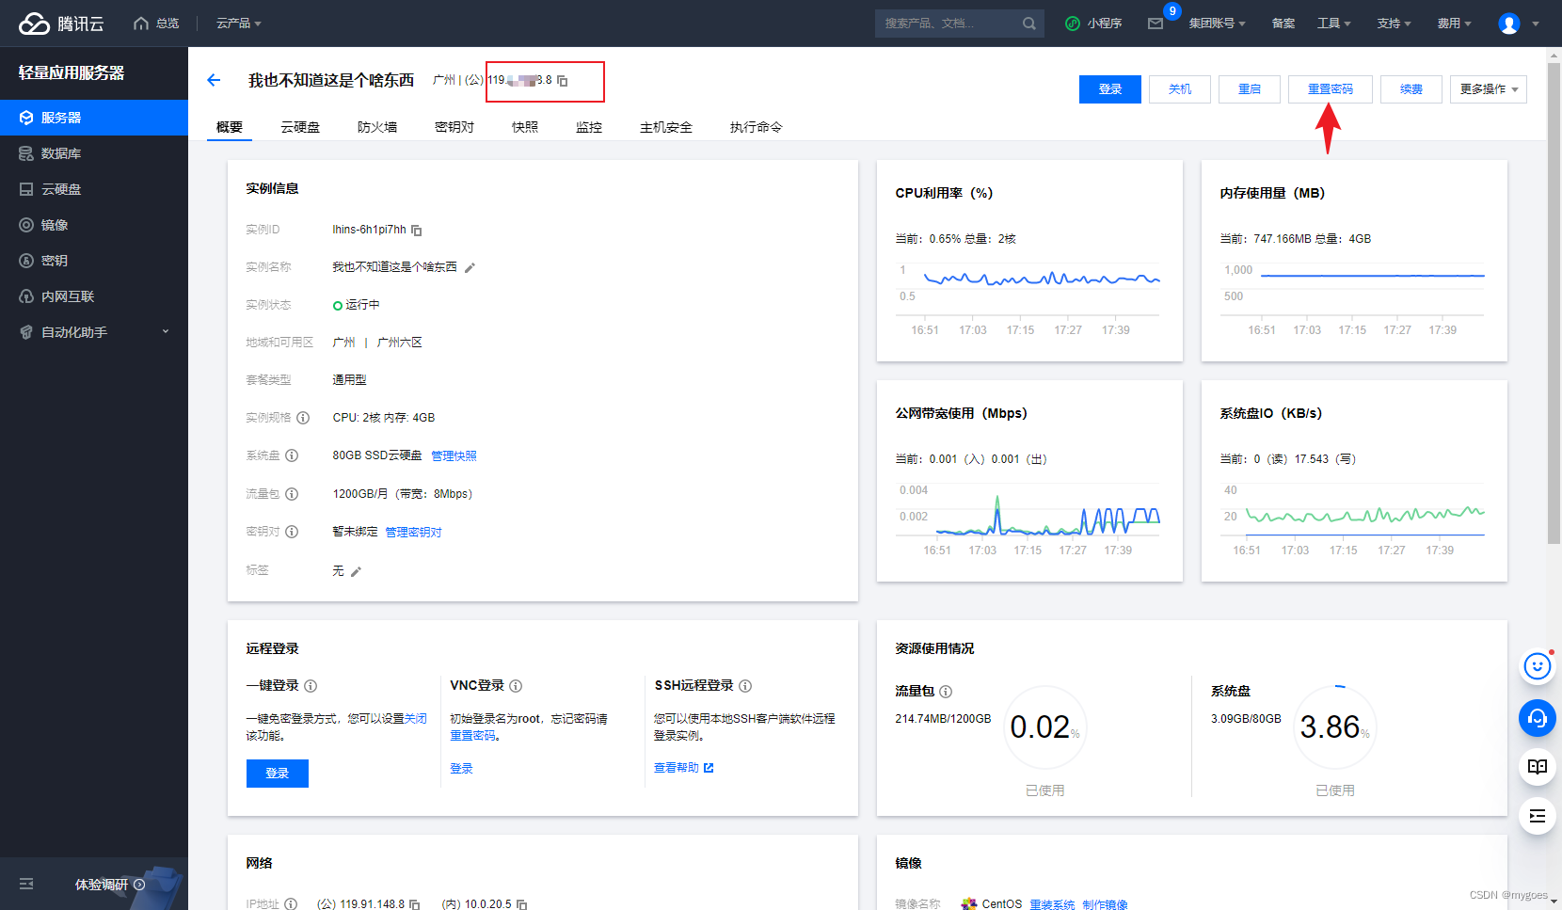Select 镜像 in the sidebar
Viewport: 1562px width, 910px height.
[x=94, y=225]
